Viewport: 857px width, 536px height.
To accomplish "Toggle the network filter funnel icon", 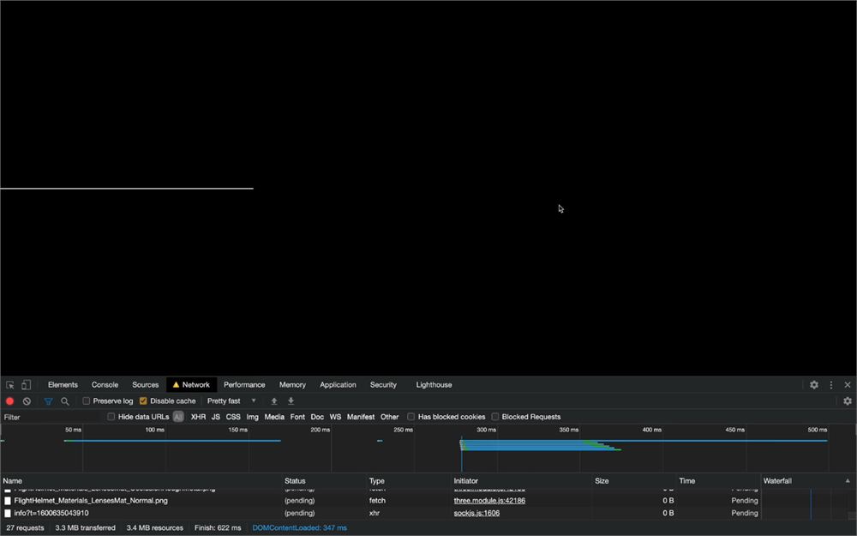I will pos(48,400).
